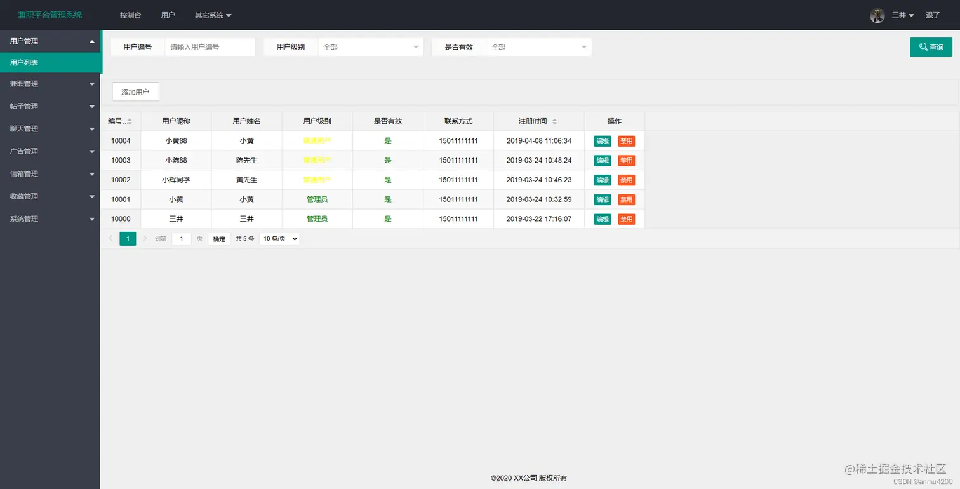Click registration time 2019-04-08 11:06:34
Image resolution: width=960 pixels, height=489 pixels.
[x=539, y=141]
